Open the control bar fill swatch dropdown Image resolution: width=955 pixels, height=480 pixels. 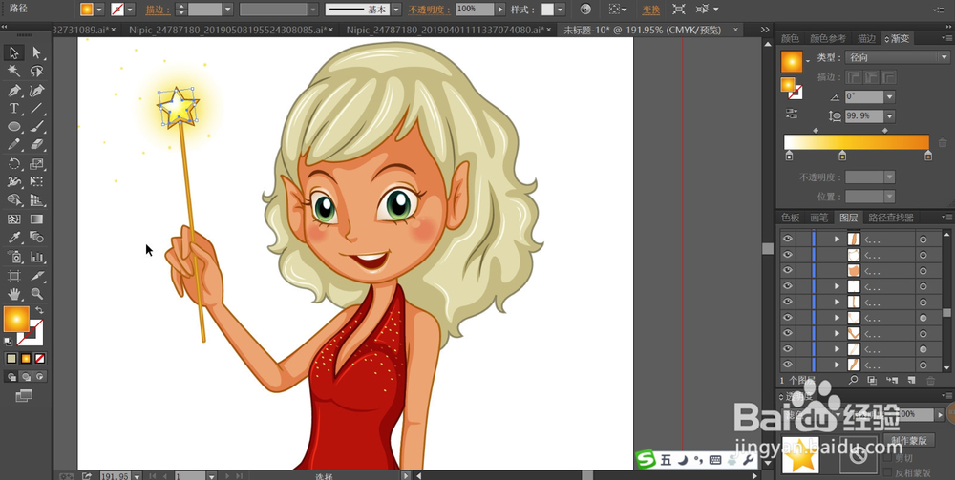click(99, 10)
